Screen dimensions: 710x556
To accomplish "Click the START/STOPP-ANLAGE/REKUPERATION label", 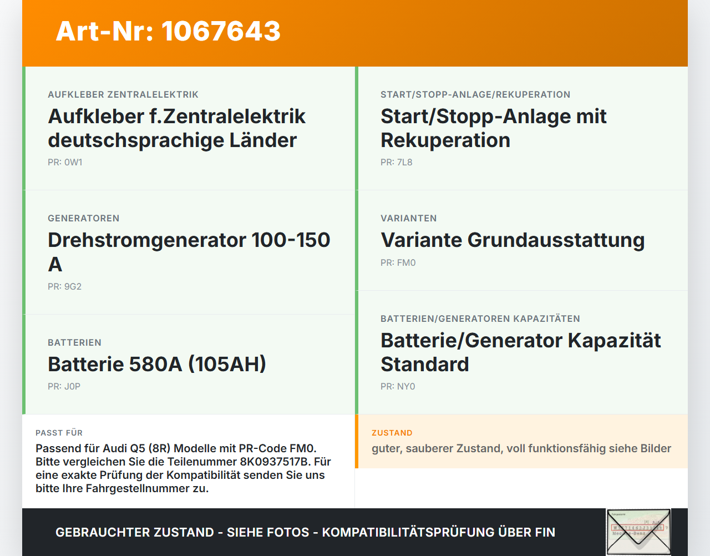I will pos(475,95).
